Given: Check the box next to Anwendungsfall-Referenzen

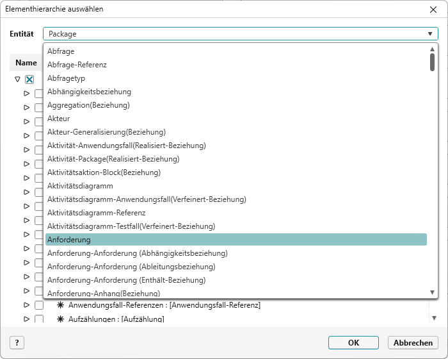Looking at the screenshot, I should [39, 305].
